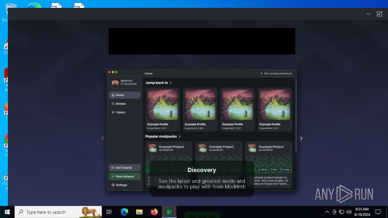Show hidden system tray icons
Viewport: 388px width, 218px height.
327,212
